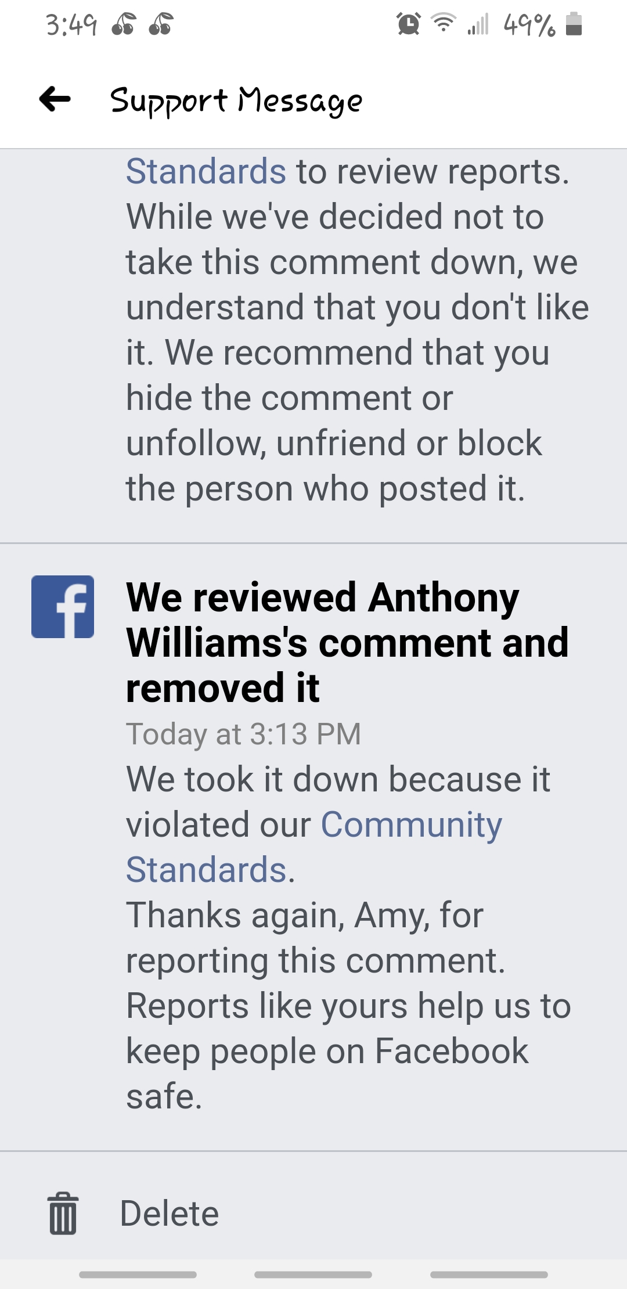Screen dimensions: 627x1289
Task: Open the blue Community Standards link
Action: point(313,847)
